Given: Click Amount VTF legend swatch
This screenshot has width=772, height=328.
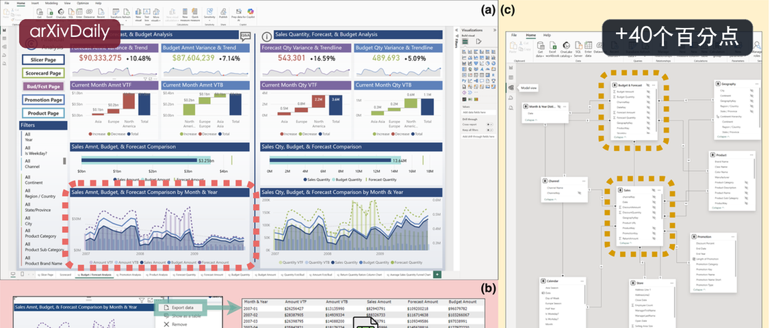Looking at the screenshot, I should click(91, 262).
